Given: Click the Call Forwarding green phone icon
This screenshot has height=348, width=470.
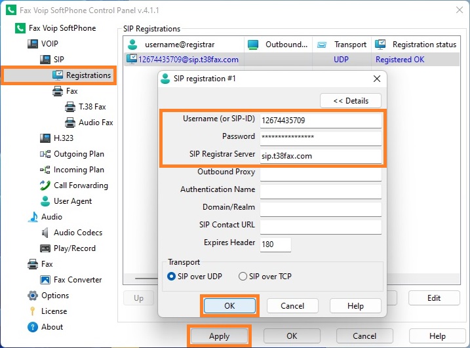Looking at the screenshot, I should [45, 185].
